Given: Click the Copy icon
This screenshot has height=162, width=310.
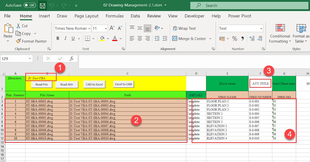Looking at the screenshot, I should [24, 33].
